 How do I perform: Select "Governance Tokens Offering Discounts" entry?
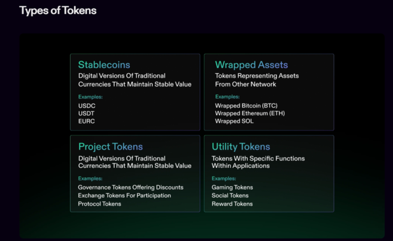(x=131, y=188)
